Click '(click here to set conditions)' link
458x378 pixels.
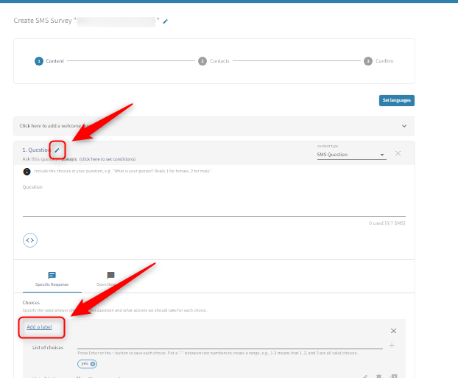(x=108, y=159)
